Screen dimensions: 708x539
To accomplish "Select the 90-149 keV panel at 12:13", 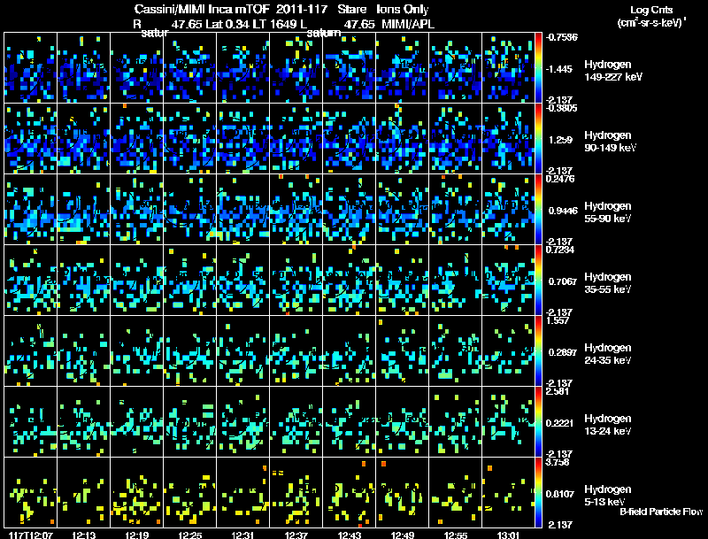I will pyautogui.click(x=83, y=139).
